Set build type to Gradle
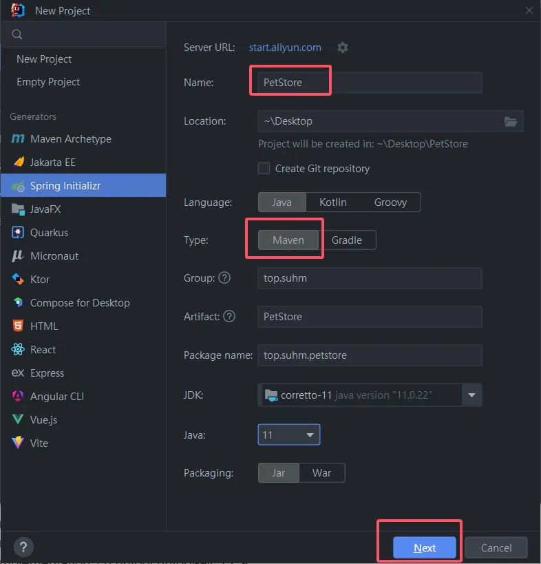 pyautogui.click(x=346, y=240)
